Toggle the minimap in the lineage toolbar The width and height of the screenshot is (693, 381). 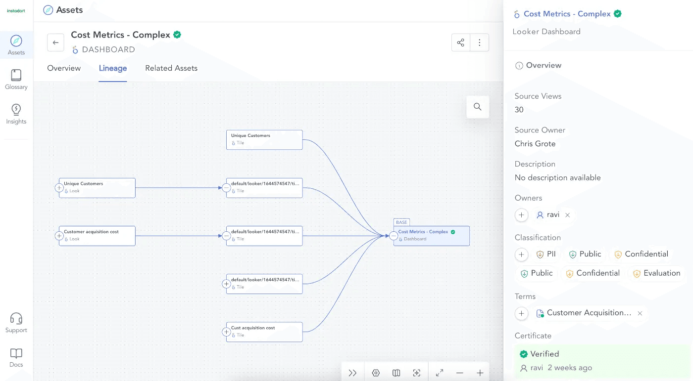pos(396,373)
